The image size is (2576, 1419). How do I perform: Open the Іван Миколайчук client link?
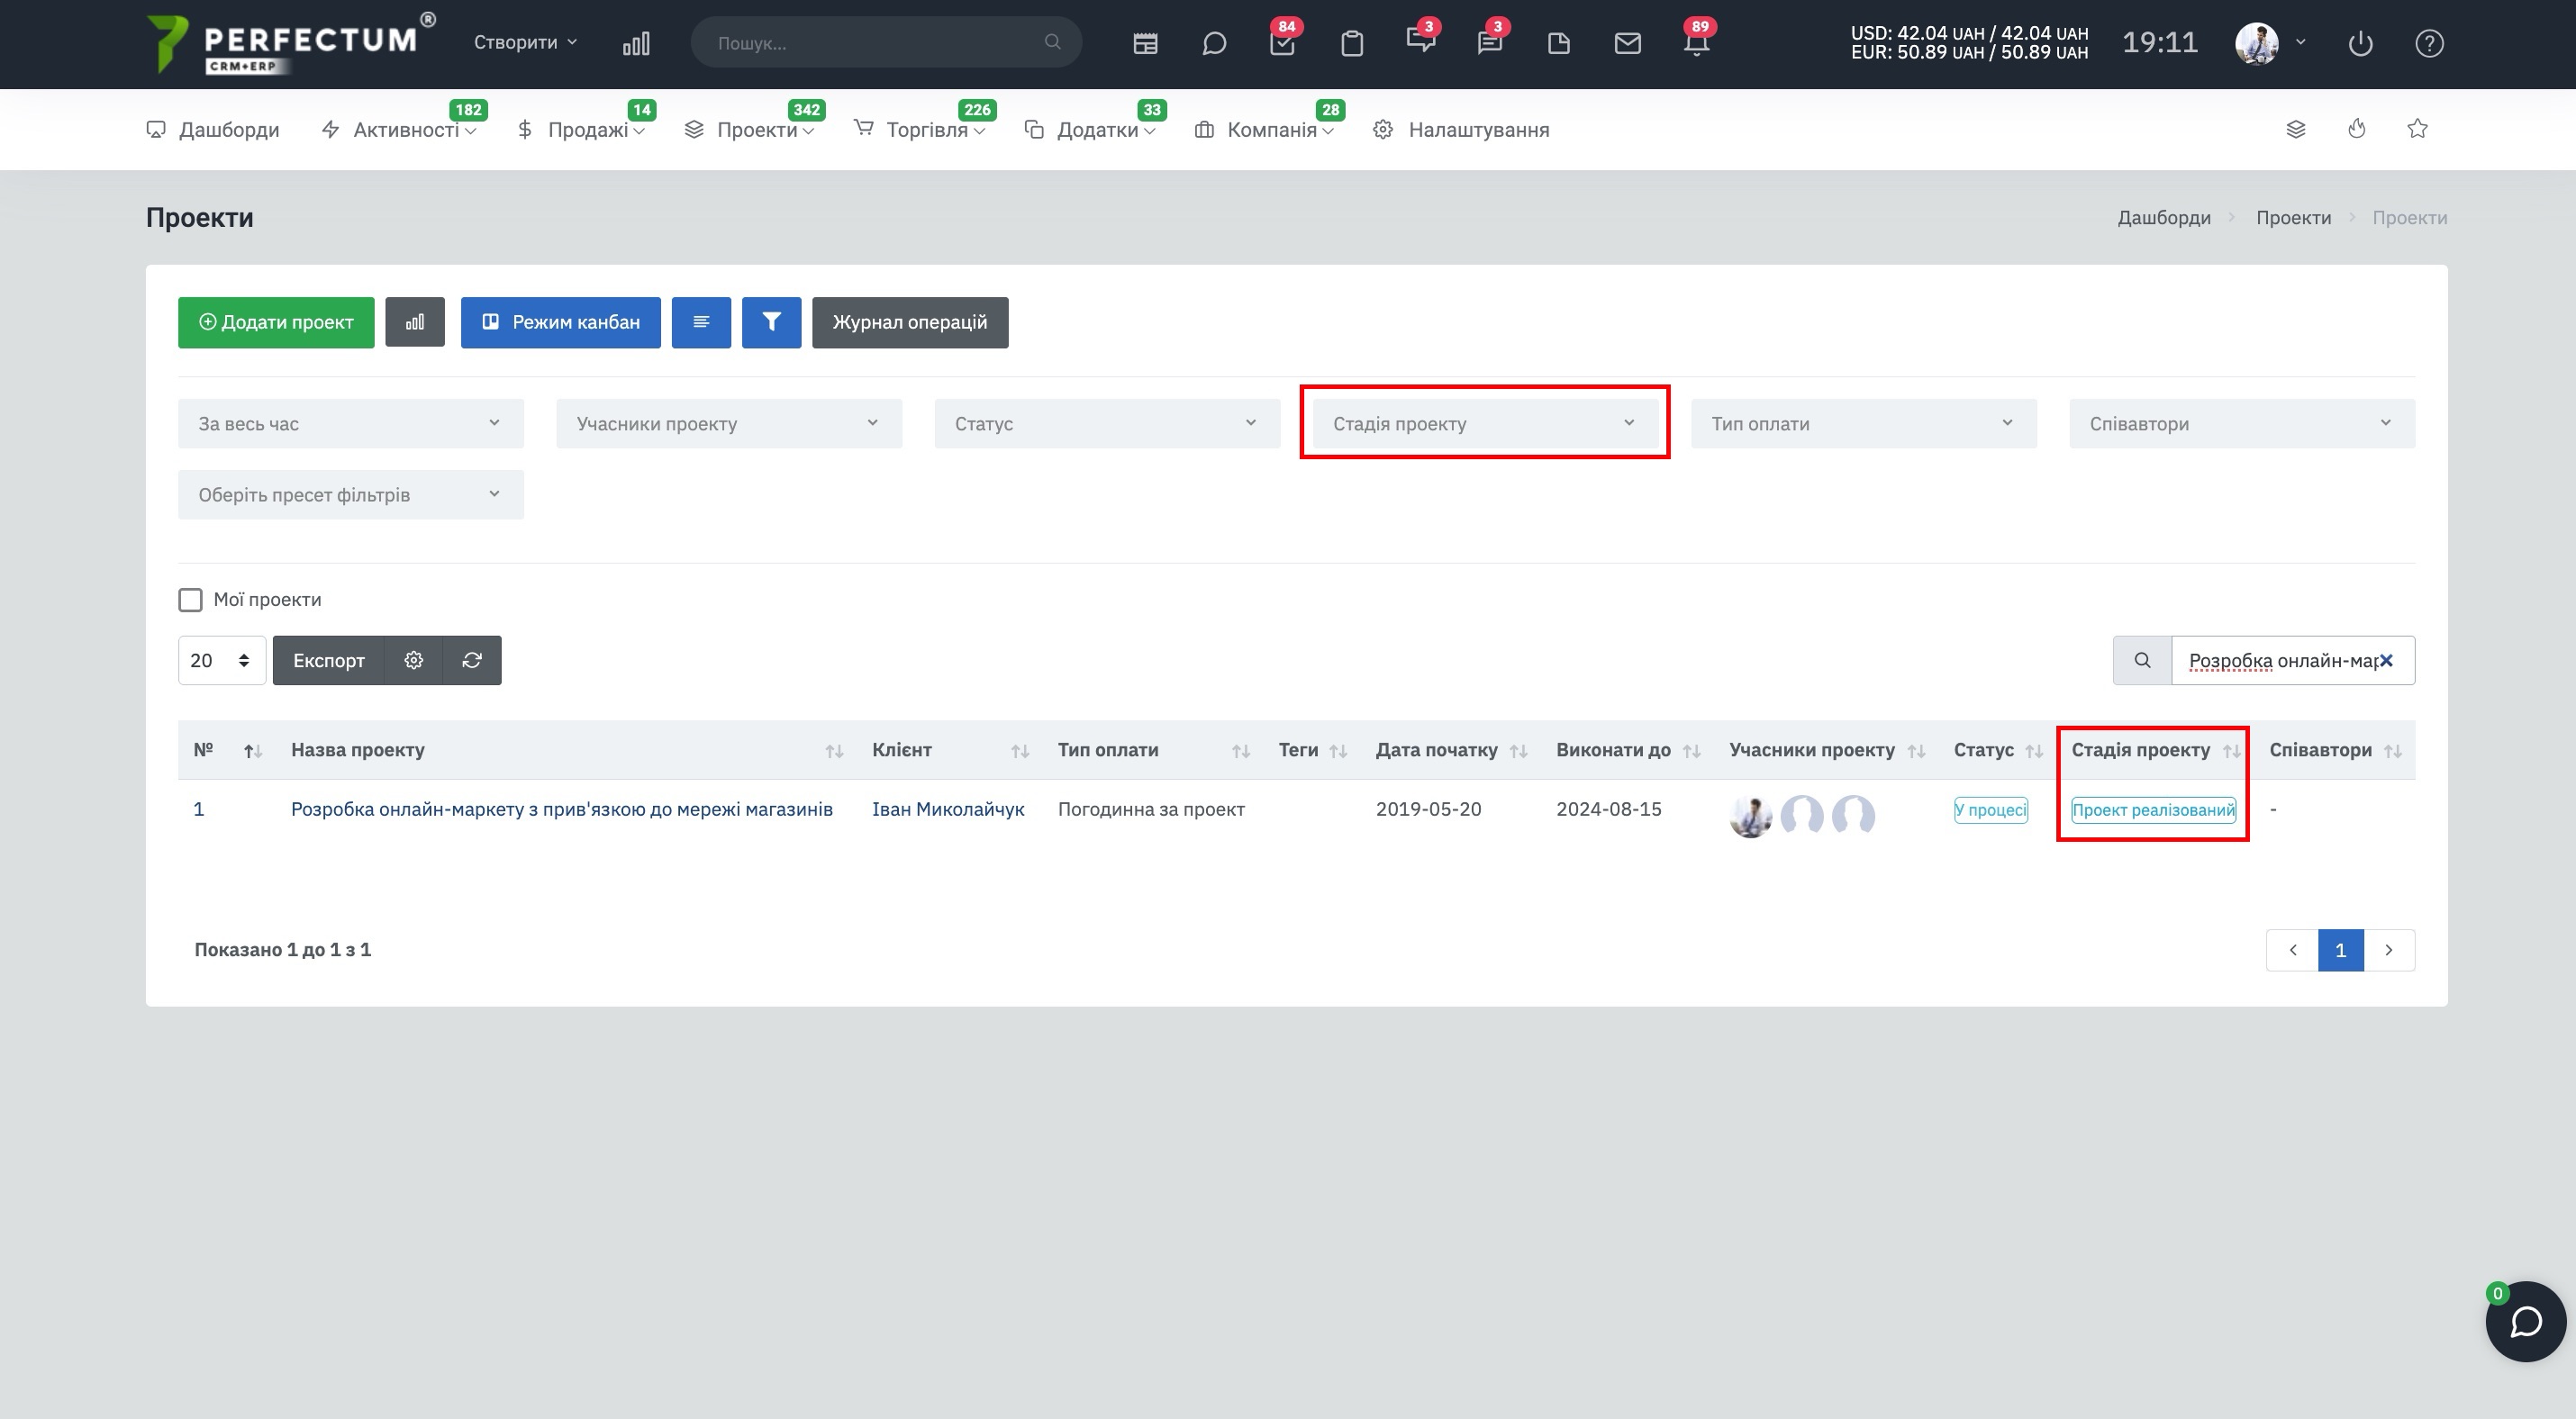(x=948, y=809)
